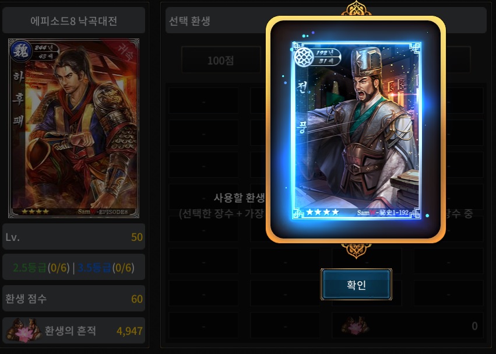The height and width of the screenshot is (354, 496).
Task: Click the gold ornament atop the popup
Action: [356, 8]
